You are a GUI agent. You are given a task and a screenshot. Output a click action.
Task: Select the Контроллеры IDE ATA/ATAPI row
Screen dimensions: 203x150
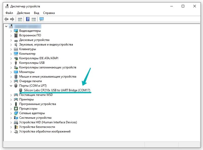pyautogui.click(x=39, y=58)
